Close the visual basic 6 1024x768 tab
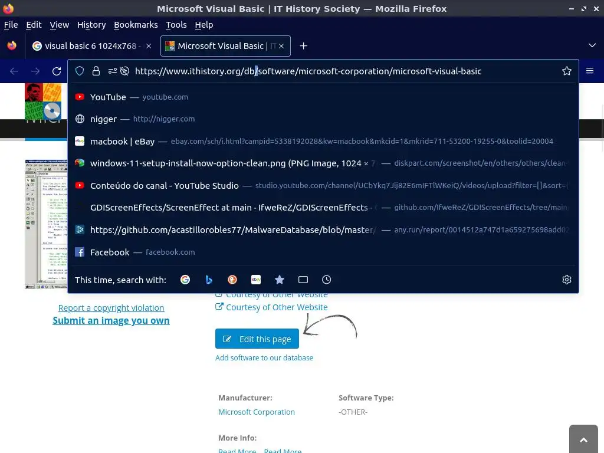The image size is (604, 453). [x=148, y=46]
